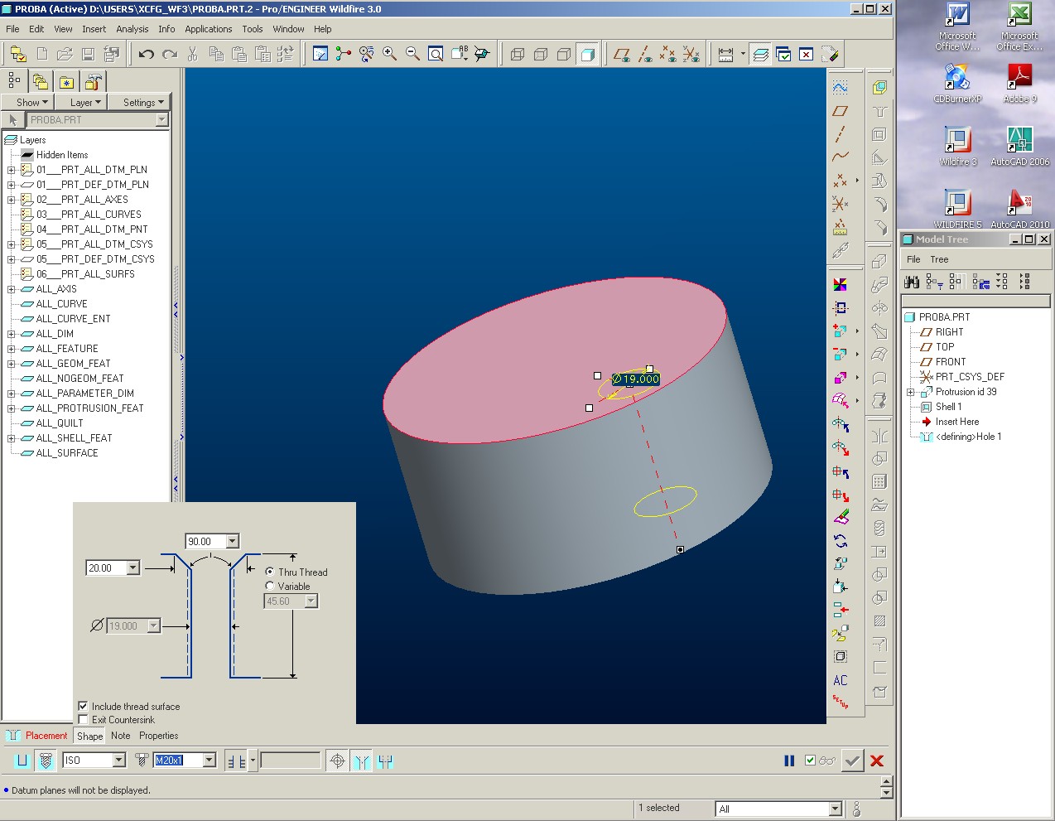The height and width of the screenshot is (821, 1055).
Task: Click the 19.000 diameter dimension in viewport
Action: (x=636, y=379)
